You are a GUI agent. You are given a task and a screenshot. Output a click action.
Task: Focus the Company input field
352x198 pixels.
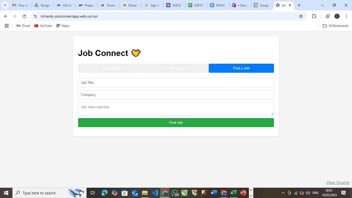coord(176,95)
